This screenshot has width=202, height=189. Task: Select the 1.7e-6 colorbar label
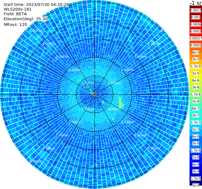[x=196, y=94]
